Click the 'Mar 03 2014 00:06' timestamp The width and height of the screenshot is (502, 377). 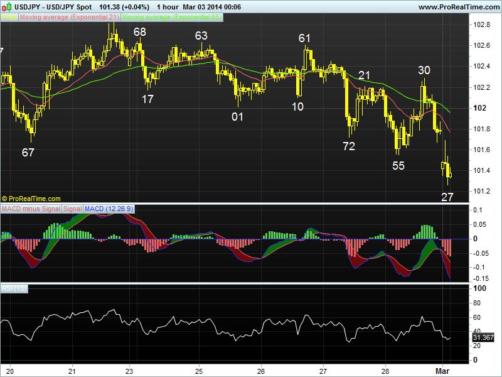[x=212, y=7]
